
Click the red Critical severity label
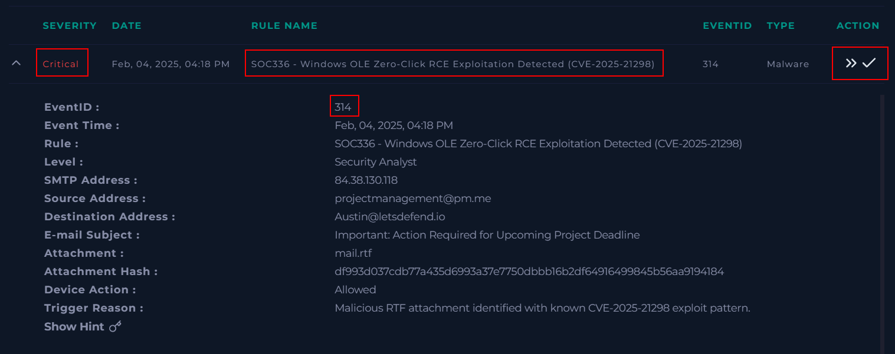click(61, 64)
